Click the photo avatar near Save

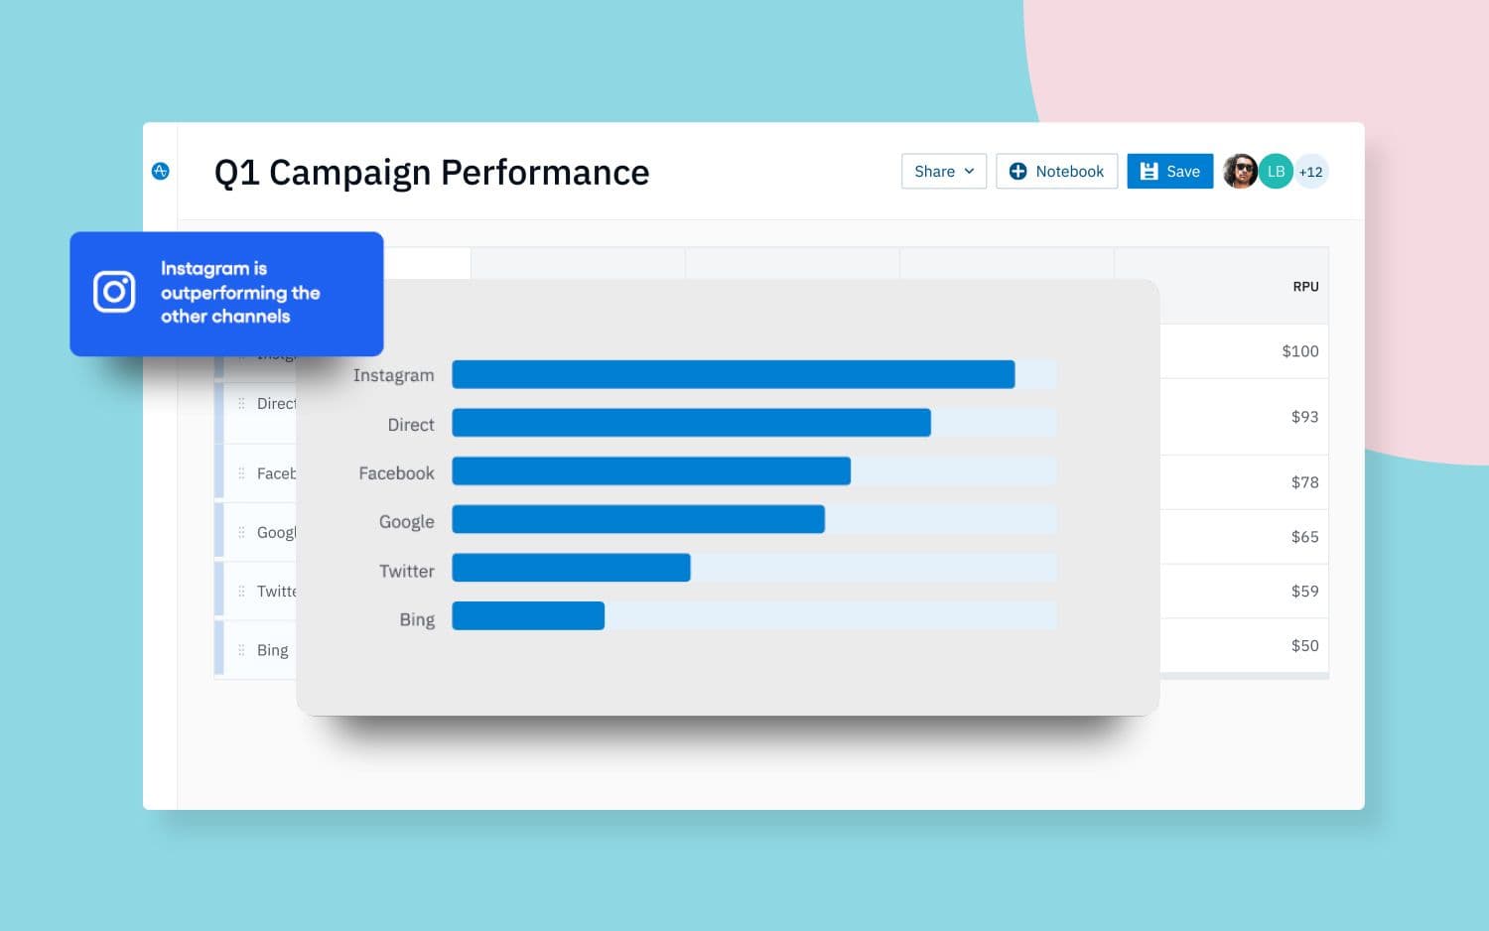point(1240,171)
